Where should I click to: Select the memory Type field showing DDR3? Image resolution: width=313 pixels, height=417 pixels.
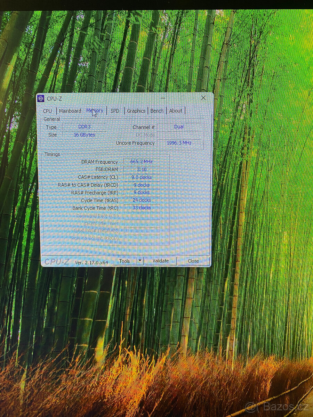click(84, 126)
